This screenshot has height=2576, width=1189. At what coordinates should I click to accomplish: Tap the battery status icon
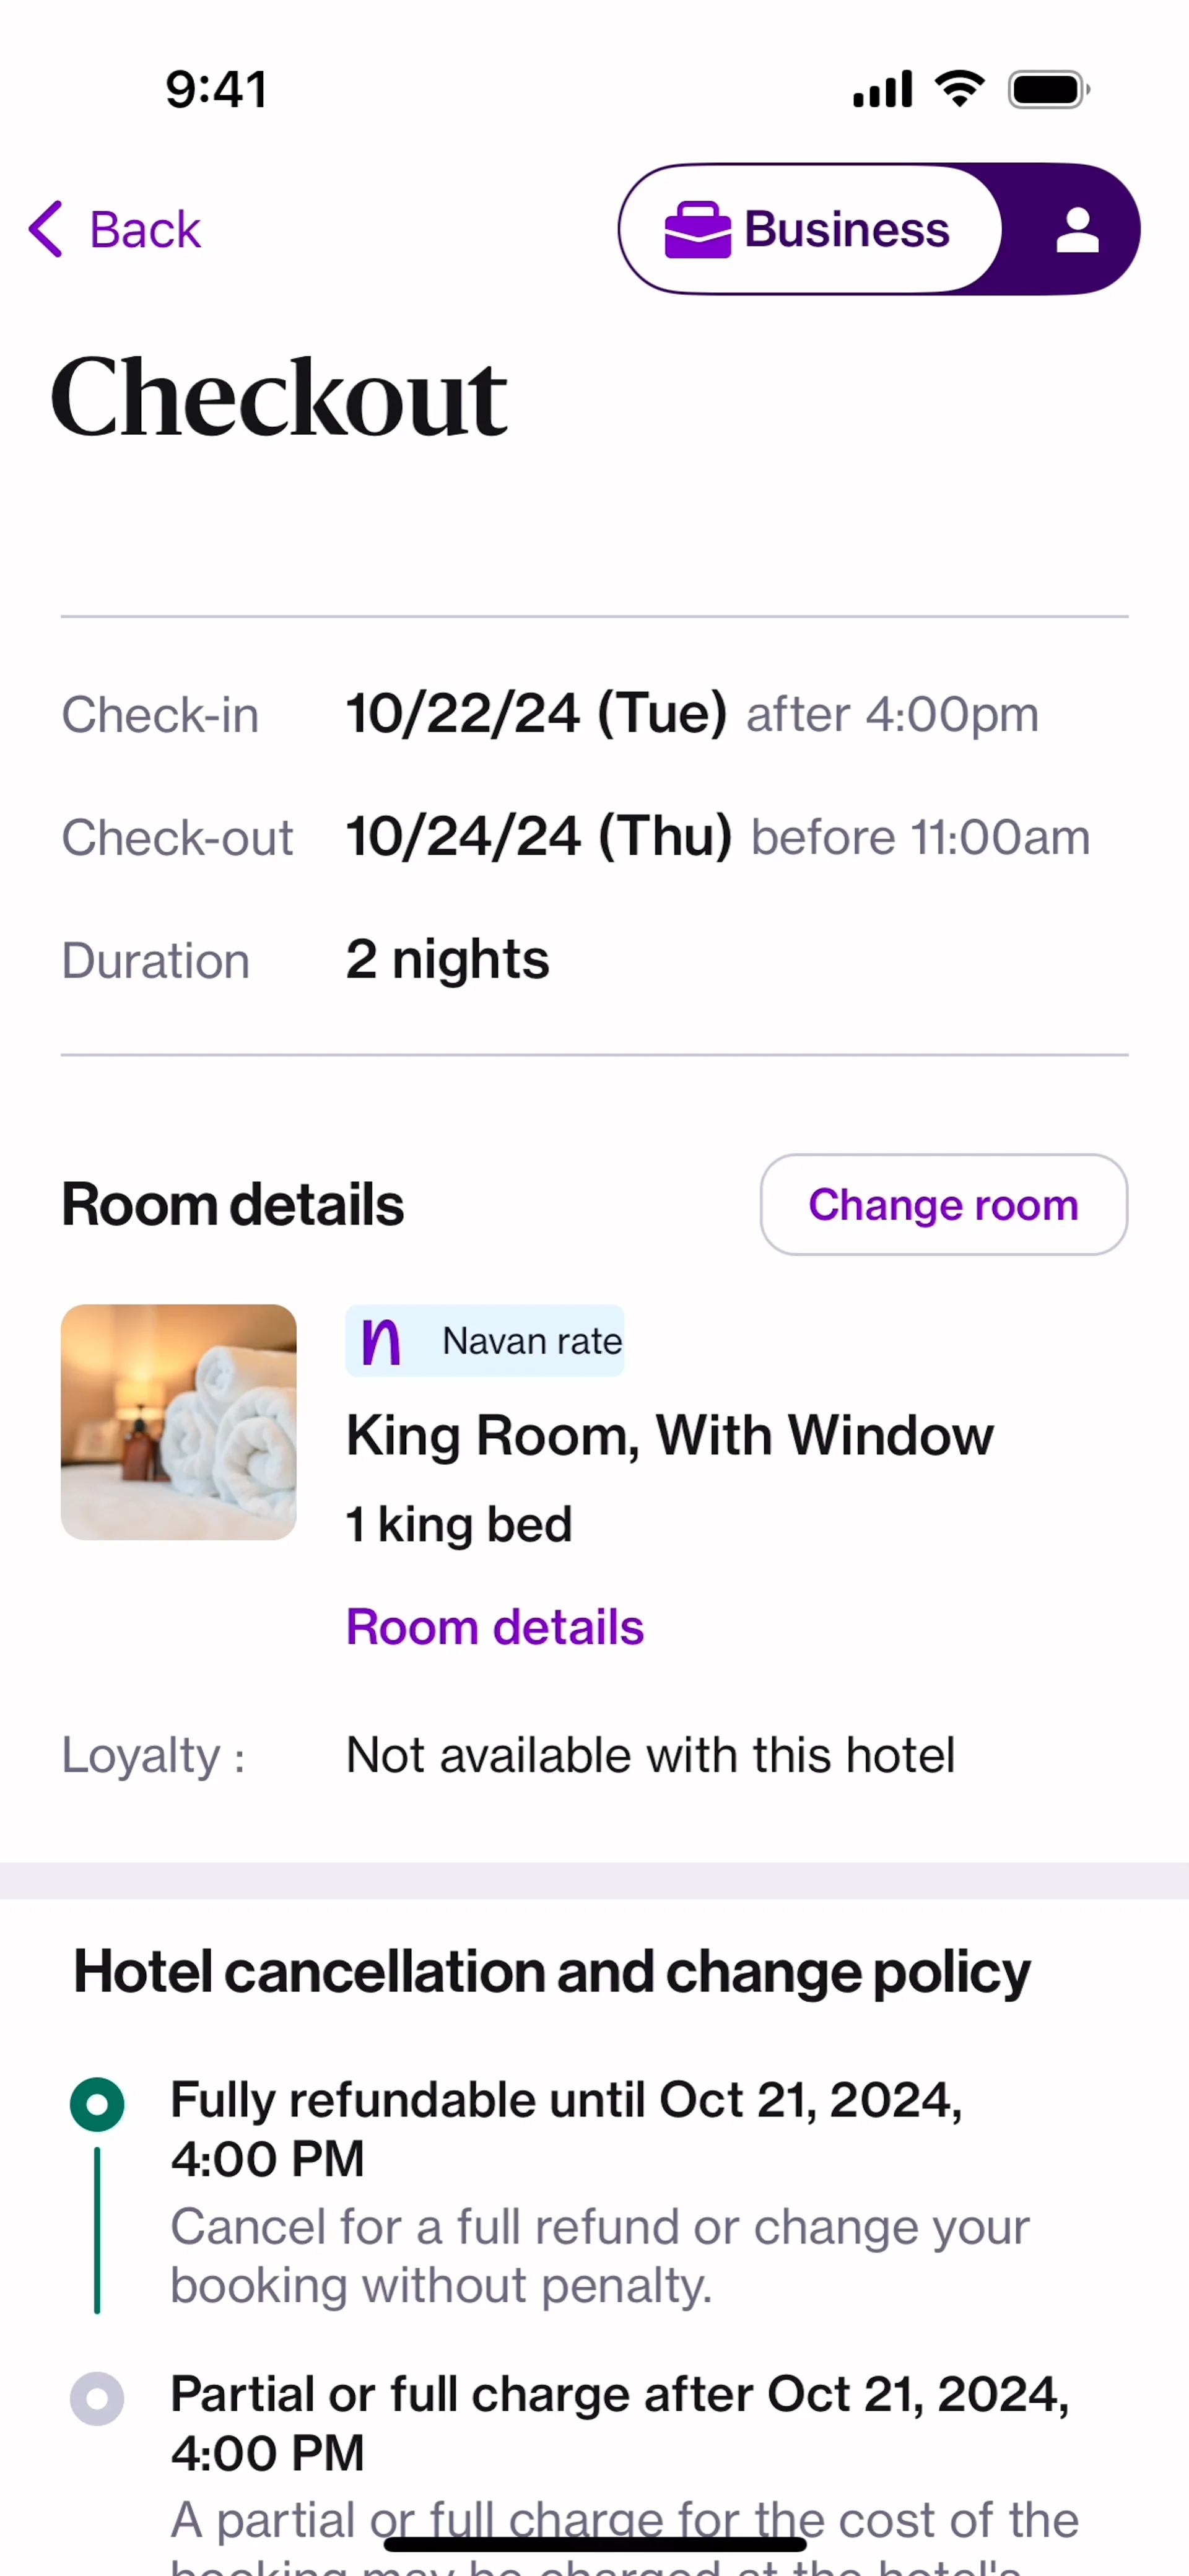(x=1048, y=90)
